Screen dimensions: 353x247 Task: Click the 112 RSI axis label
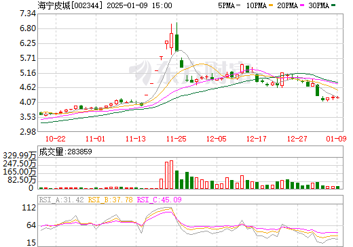coord(29,208)
